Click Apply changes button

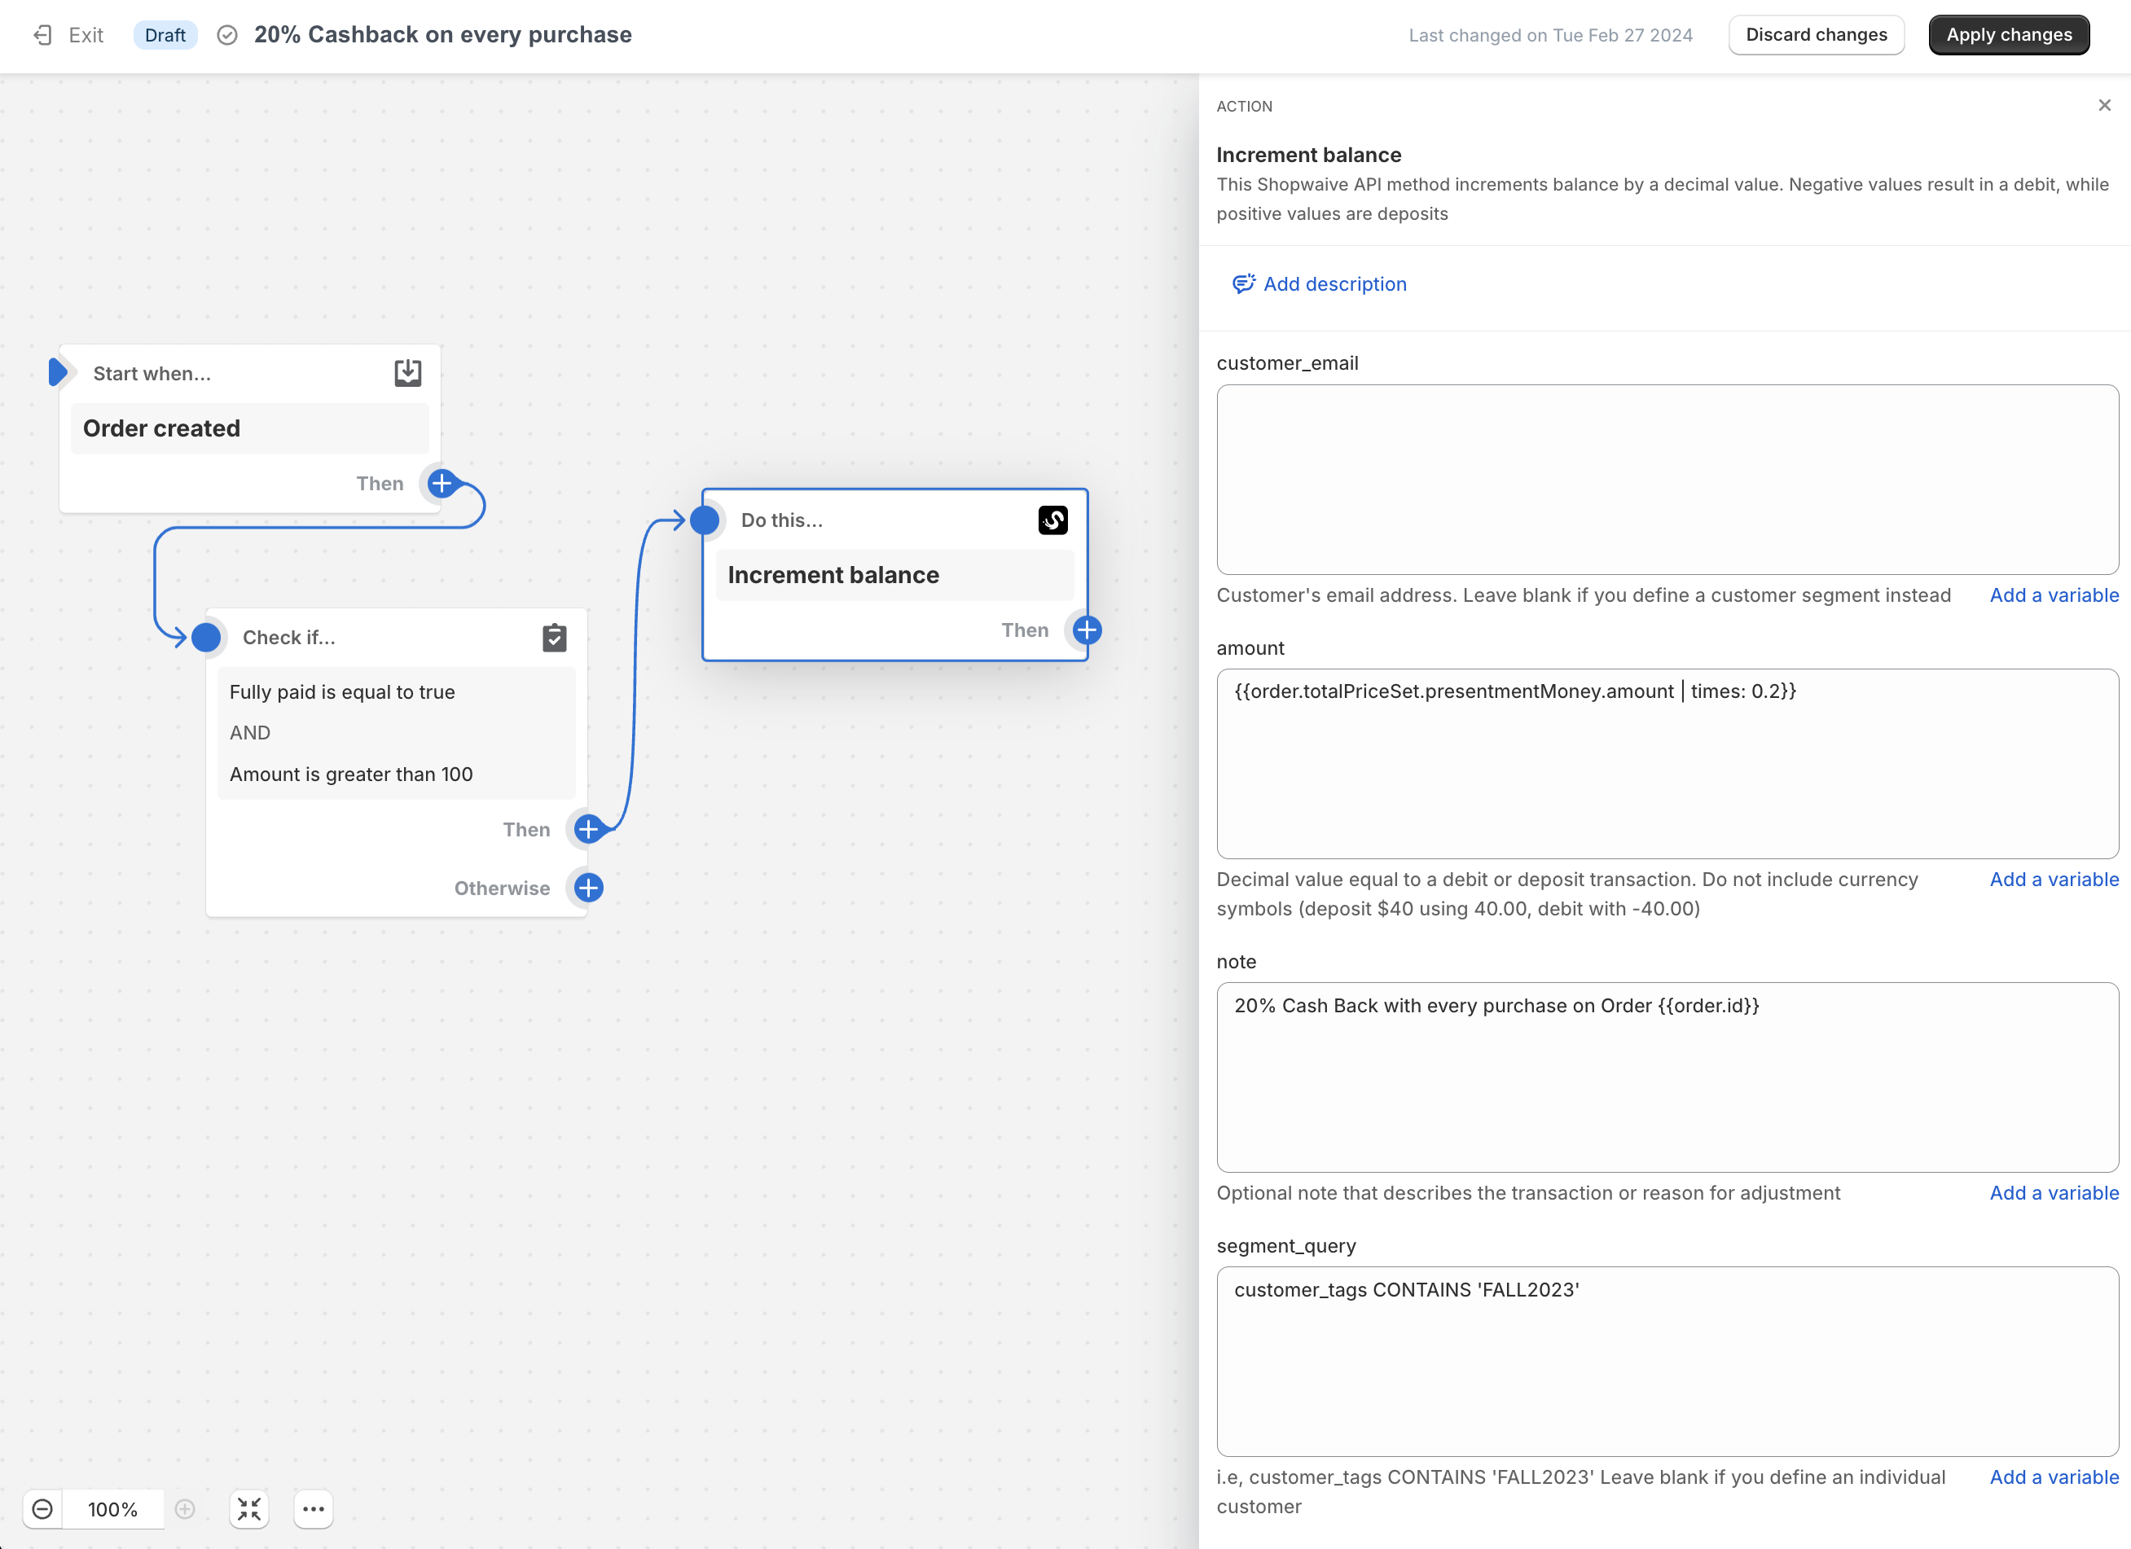coord(2009,35)
